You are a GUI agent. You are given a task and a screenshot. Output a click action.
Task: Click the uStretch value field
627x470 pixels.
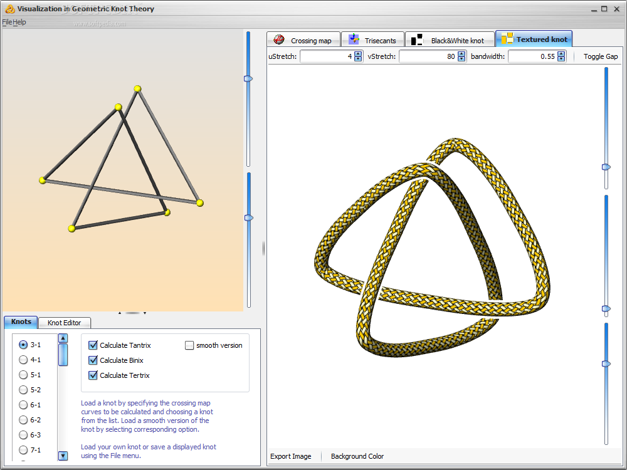327,56
